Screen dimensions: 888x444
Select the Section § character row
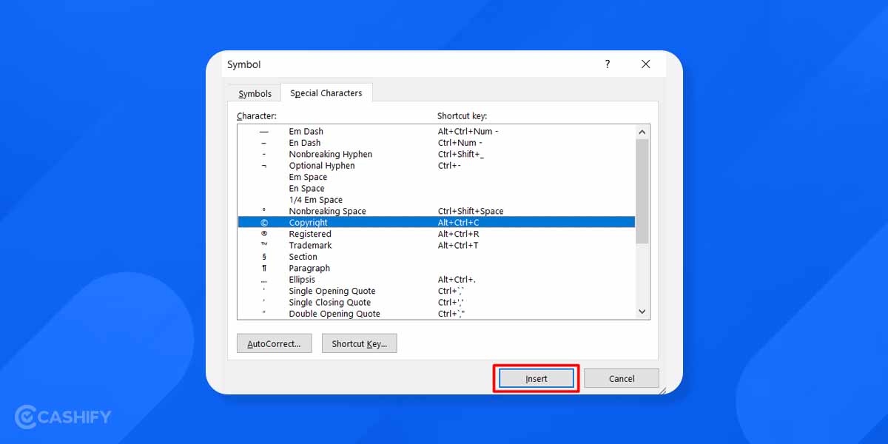[x=370, y=256]
